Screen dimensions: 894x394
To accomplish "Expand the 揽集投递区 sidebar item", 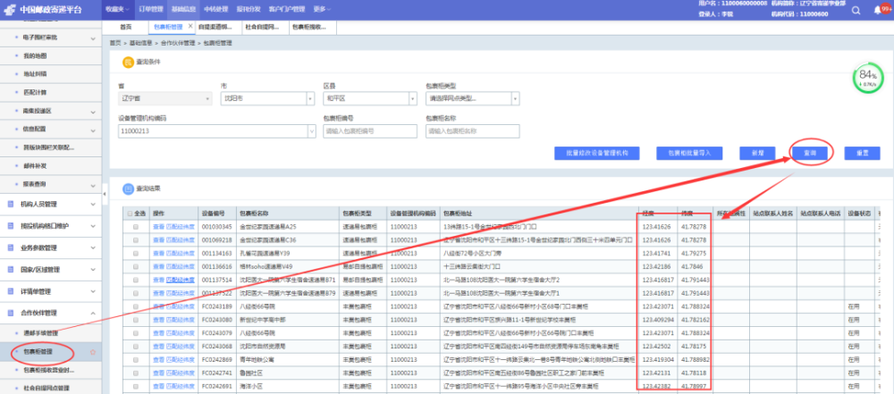I will coord(93,111).
